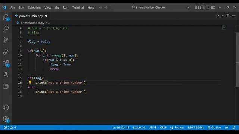Click Ln 16, Col 18 in status bar
The height and width of the screenshot is (134, 239).
[121, 127]
